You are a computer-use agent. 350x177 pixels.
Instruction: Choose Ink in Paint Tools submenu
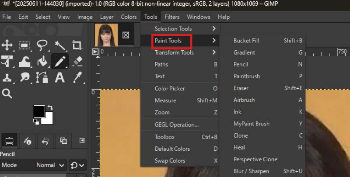coord(262,112)
